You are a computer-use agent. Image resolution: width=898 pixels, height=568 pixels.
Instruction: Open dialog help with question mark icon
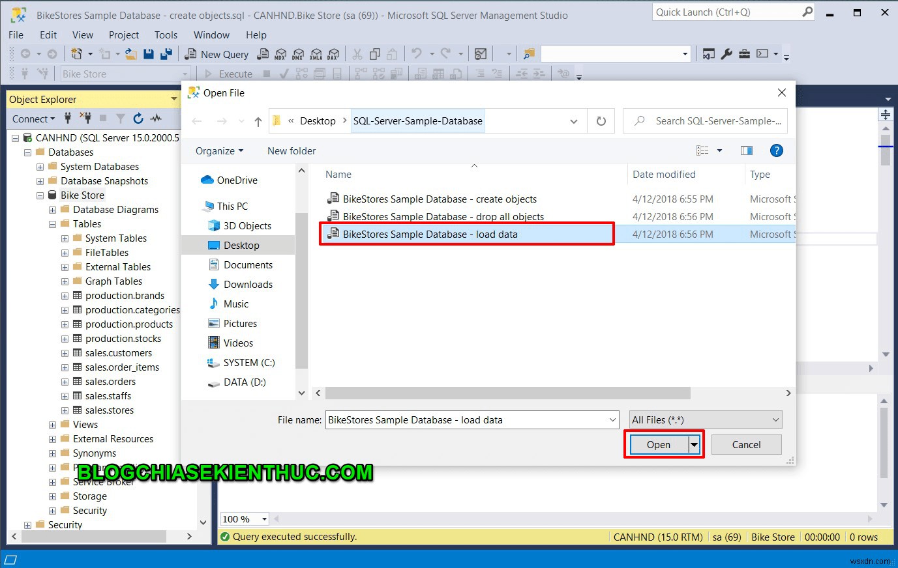click(776, 150)
